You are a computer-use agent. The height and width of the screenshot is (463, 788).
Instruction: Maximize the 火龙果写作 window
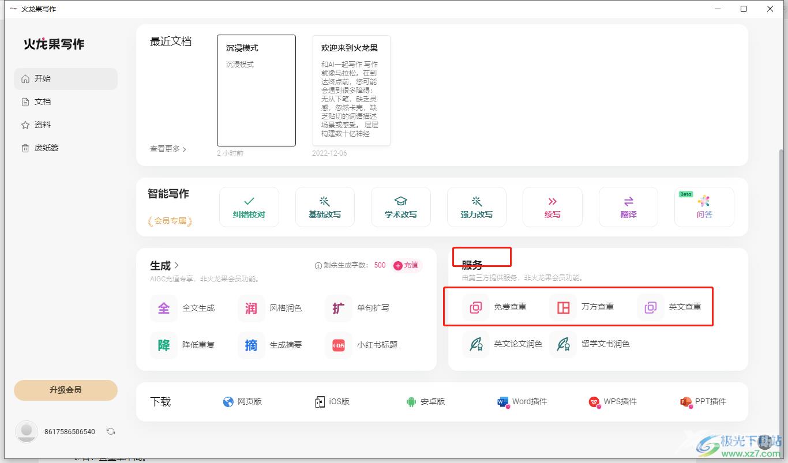pyautogui.click(x=744, y=9)
